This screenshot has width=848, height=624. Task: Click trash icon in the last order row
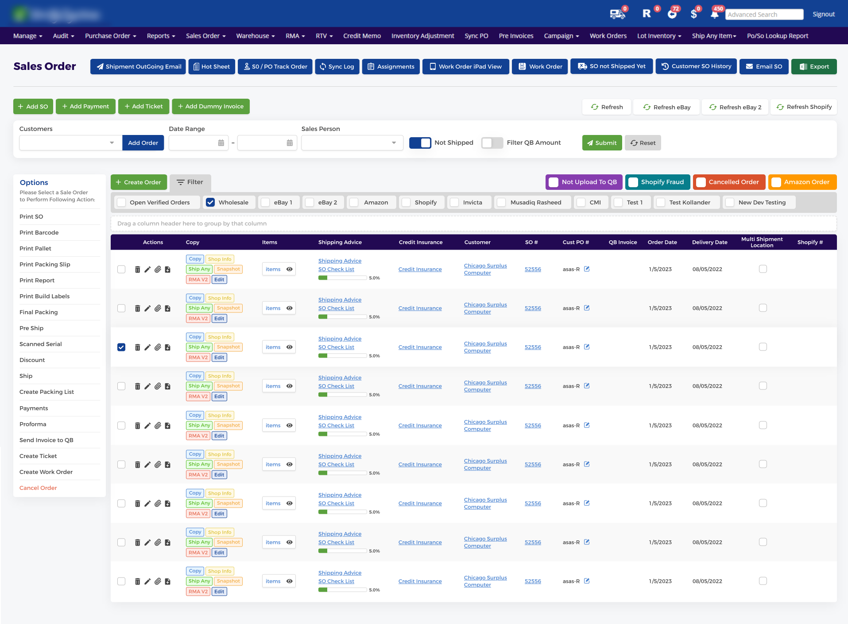(137, 582)
